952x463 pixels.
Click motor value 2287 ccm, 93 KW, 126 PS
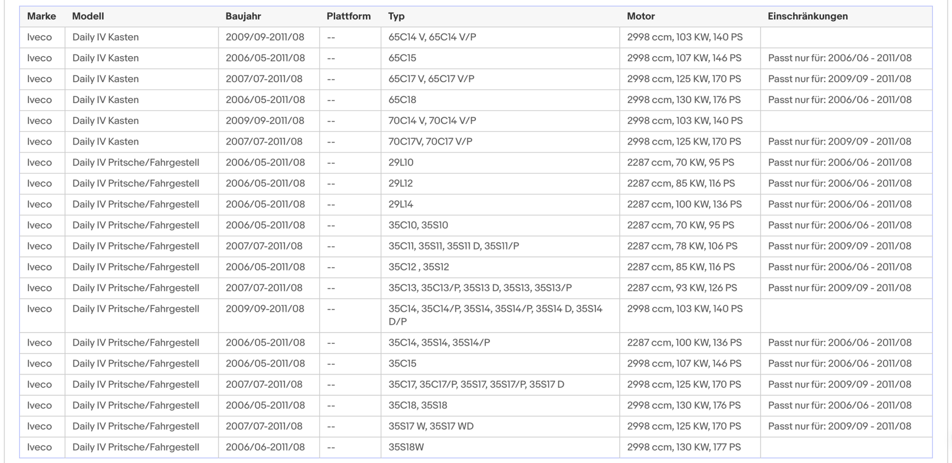[x=682, y=288]
